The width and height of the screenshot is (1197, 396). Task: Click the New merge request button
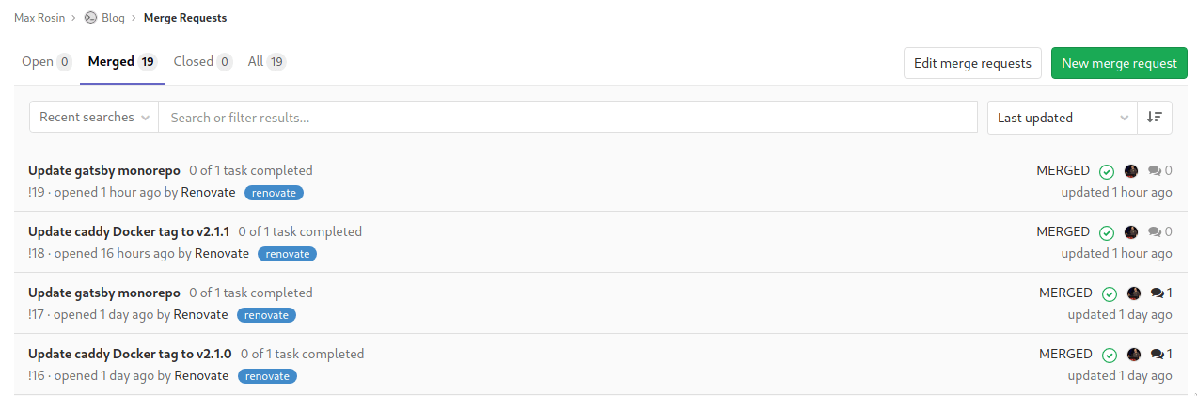pos(1119,63)
